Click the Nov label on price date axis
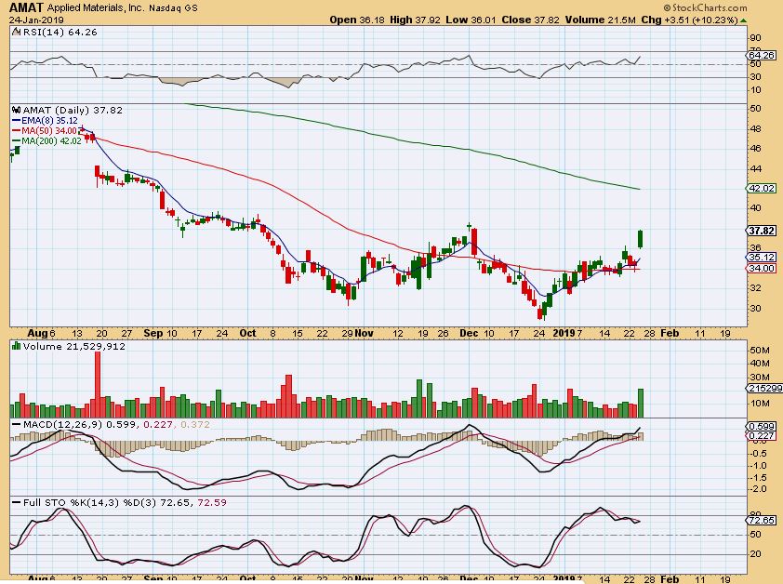The image size is (783, 584). point(365,333)
